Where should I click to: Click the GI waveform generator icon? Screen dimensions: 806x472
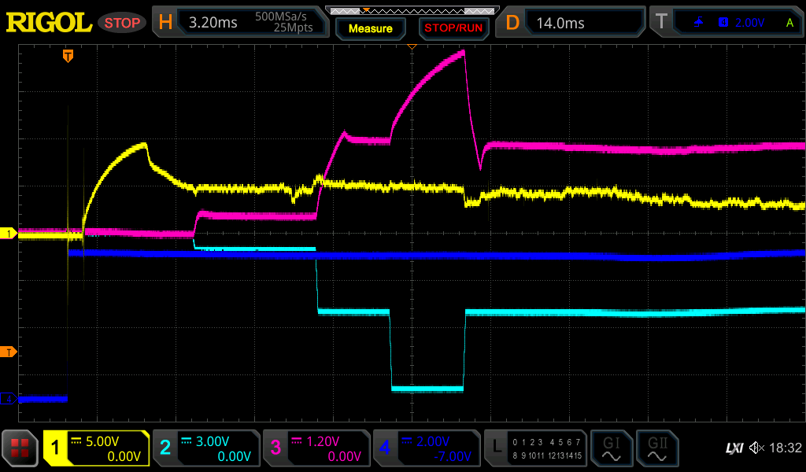click(x=610, y=448)
